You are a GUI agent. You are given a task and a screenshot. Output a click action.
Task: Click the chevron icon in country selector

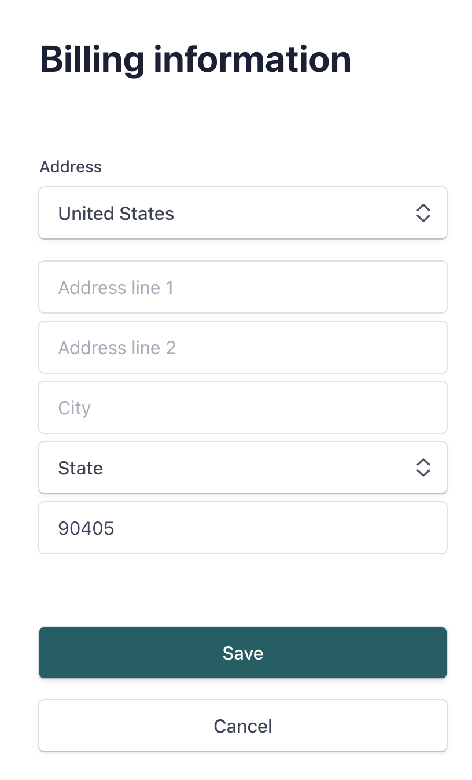(x=423, y=213)
